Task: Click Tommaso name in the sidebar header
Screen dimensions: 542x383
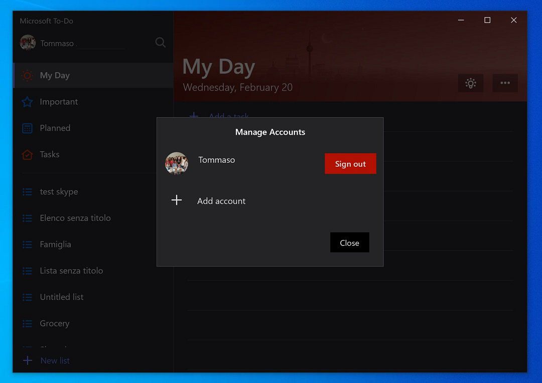Action: point(57,44)
